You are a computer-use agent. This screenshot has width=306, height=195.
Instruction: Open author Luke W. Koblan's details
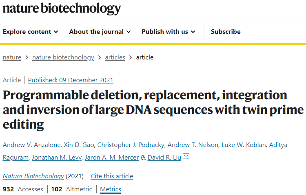click(244, 145)
